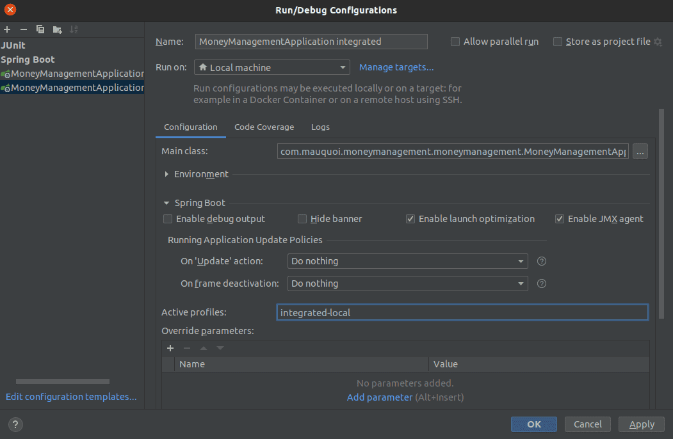Click the Name column header
The width and height of the screenshot is (673, 439).
tap(302, 364)
